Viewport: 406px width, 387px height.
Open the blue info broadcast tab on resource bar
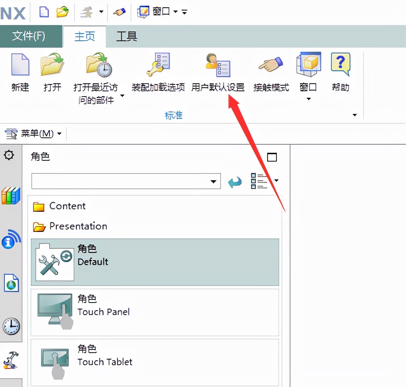(x=11, y=239)
